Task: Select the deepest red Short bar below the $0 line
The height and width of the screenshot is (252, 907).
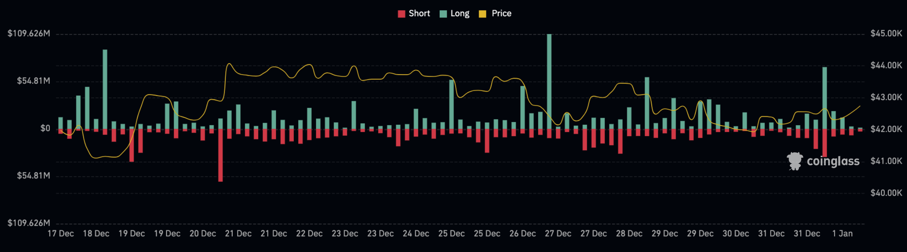Action: [220, 155]
